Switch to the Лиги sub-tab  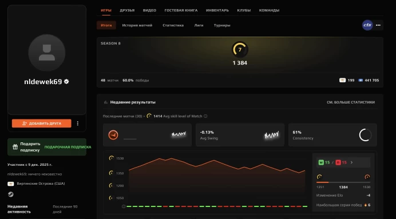[199, 25]
